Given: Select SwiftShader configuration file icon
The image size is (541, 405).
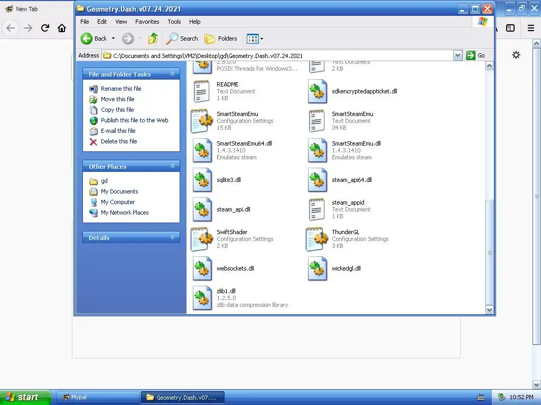Looking at the screenshot, I should pyautogui.click(x=202, y=239).
